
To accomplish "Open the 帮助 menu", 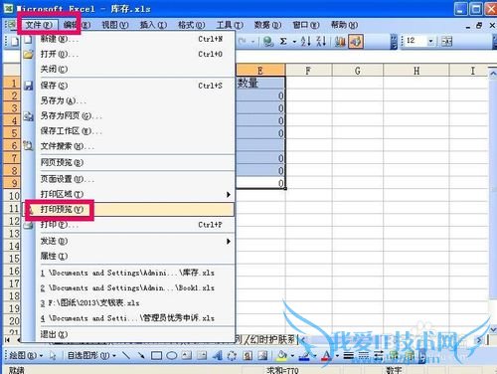I will [x=344, y=25].
